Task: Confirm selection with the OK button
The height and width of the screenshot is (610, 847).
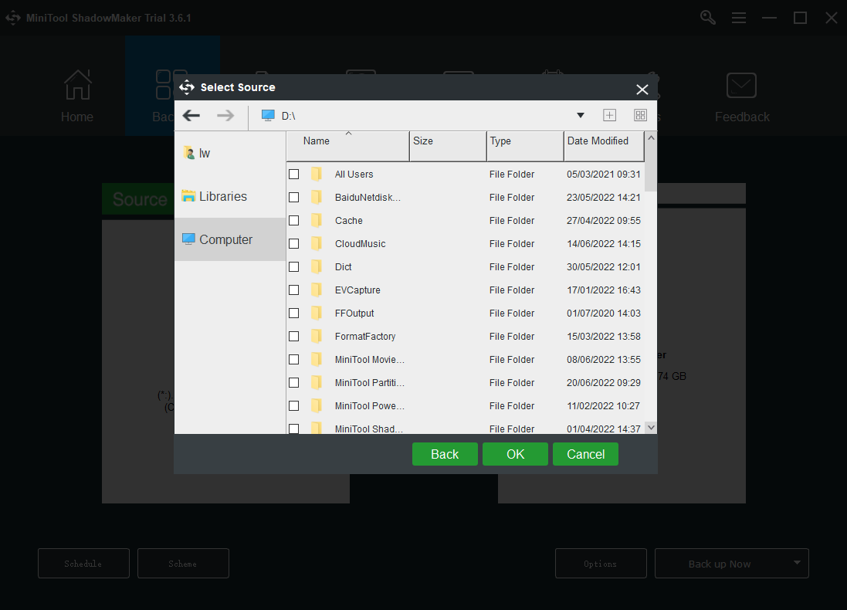Action: pos(515,454)
